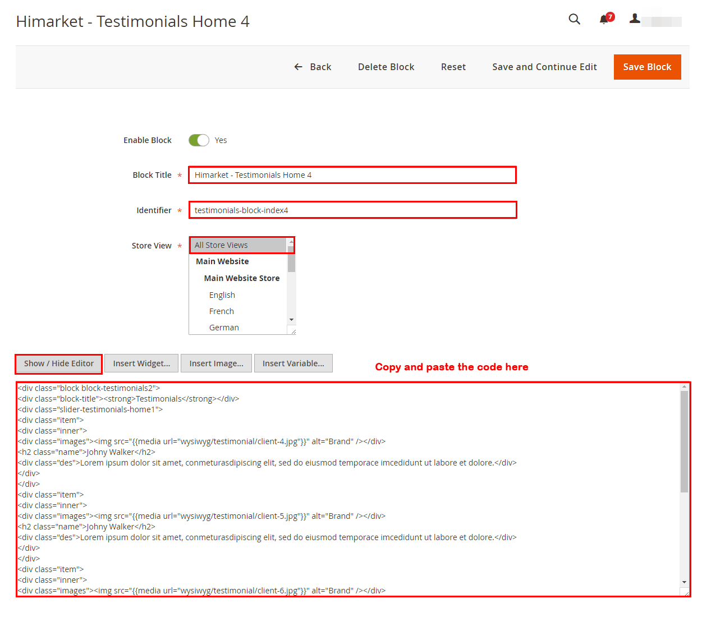Click Insert Image... button
Screen dimensions: 702x631
pyautogui.click(x=216, y=363)
